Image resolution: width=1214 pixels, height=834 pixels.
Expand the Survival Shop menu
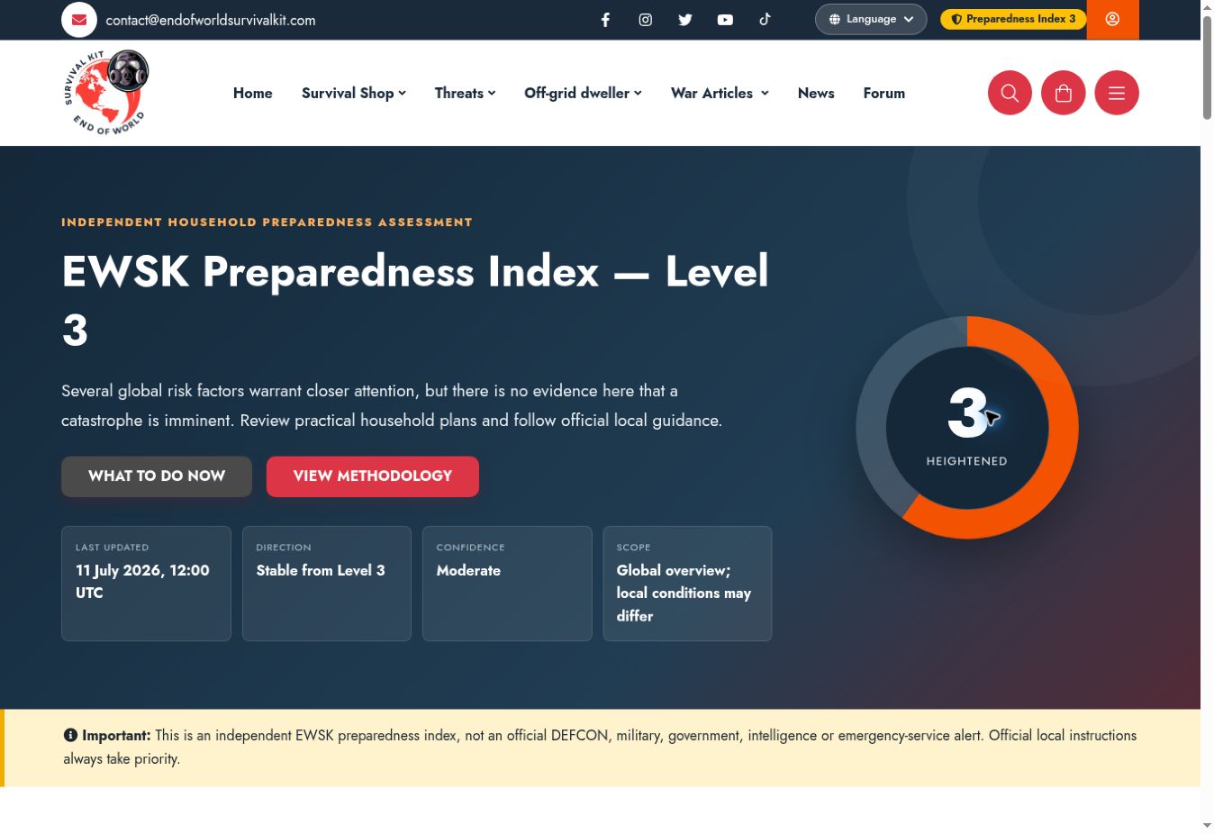pyautogui.click(x=354, y=93)
